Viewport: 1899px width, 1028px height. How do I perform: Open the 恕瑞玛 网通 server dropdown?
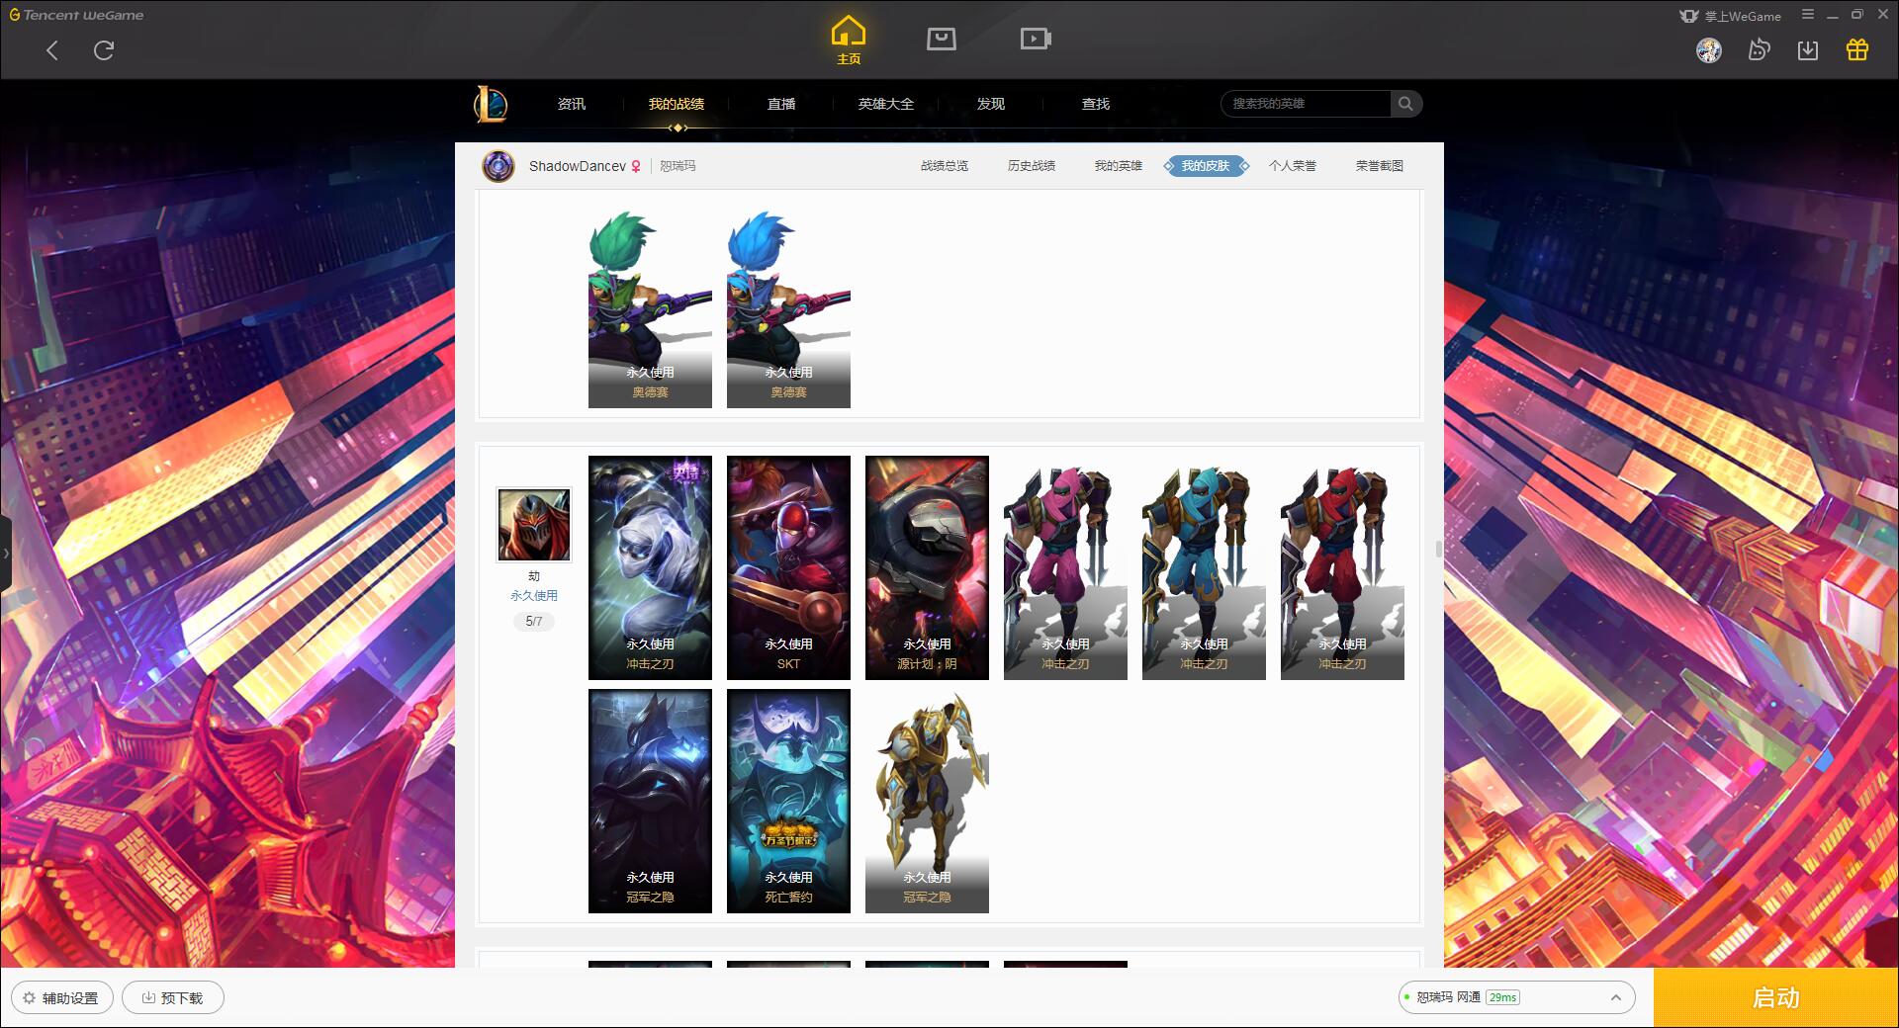[1516, 997]
